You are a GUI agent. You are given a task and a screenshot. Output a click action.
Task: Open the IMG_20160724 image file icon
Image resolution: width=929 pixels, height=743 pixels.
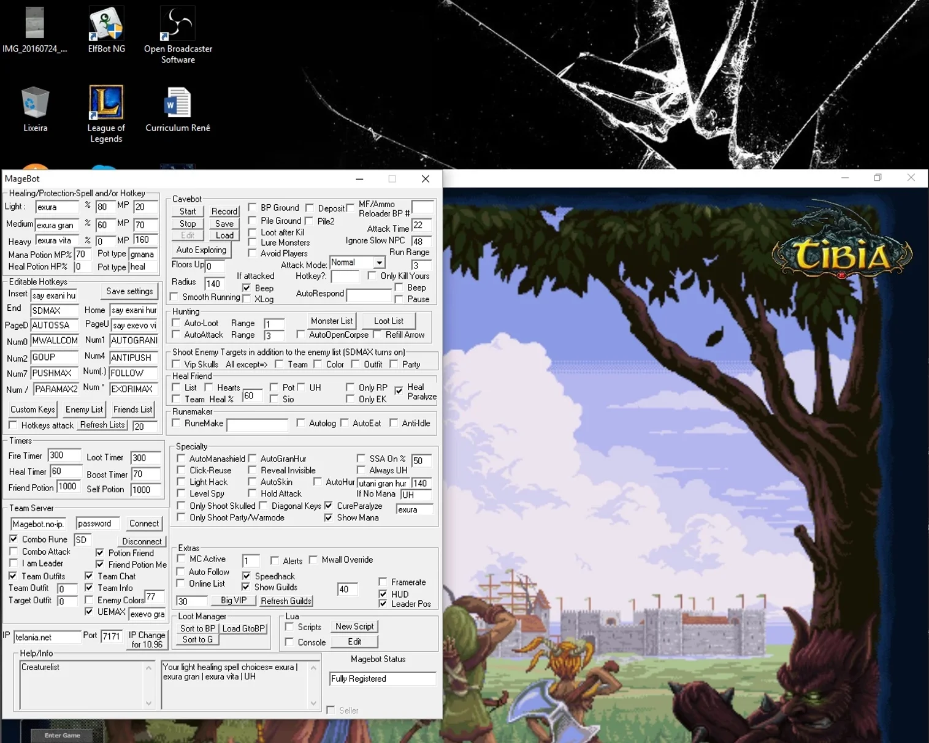34,29
